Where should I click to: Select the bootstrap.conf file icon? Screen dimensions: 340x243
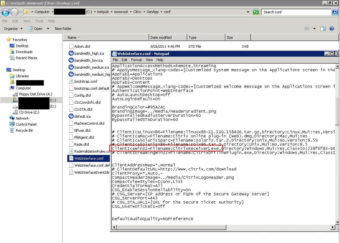coord(71,81)
